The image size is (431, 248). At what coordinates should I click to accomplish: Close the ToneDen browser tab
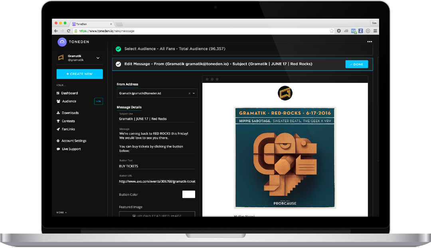click(x=111, y=24)
